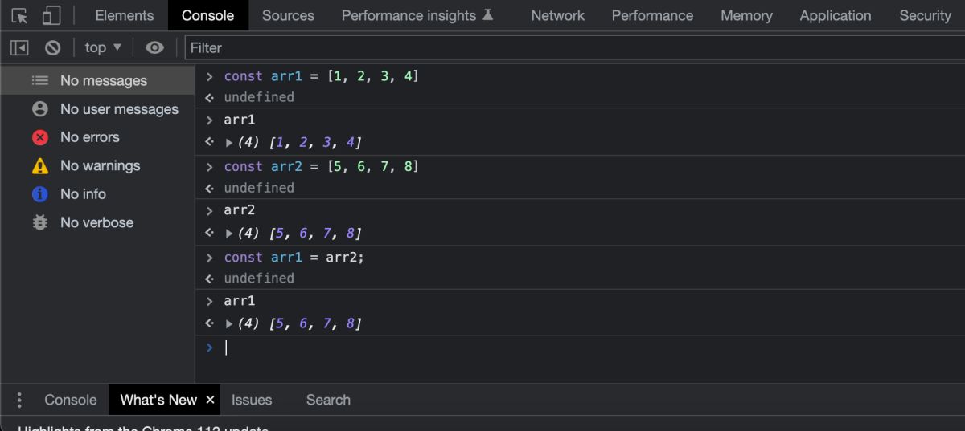Image resolution: width=965 pixels, height=431 pixels.
Task: Close the What's New drawer tab
Action: [210, 400]
